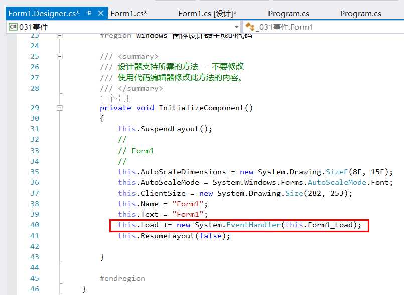Click the '1 个引用' reference link
Image resolution: width=404 pixels, height=295 pixels.
pos(115,98)
